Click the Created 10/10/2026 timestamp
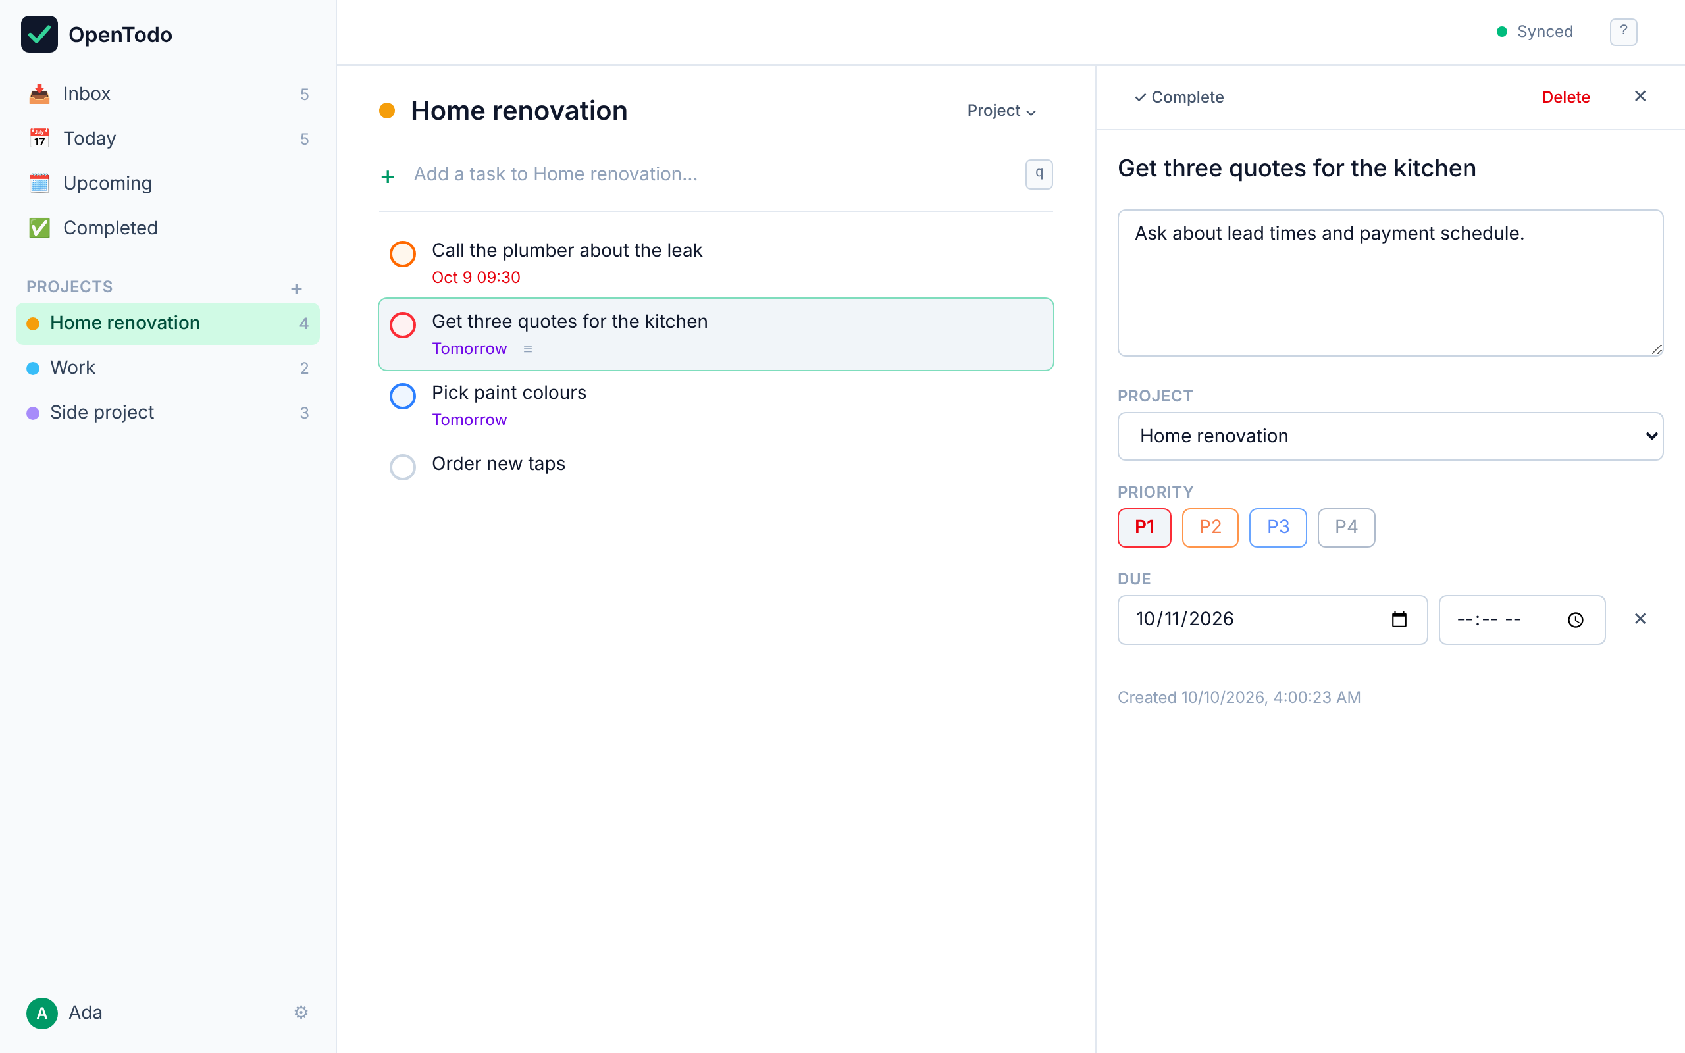1685x1053 pixels. coord(1239,697)
